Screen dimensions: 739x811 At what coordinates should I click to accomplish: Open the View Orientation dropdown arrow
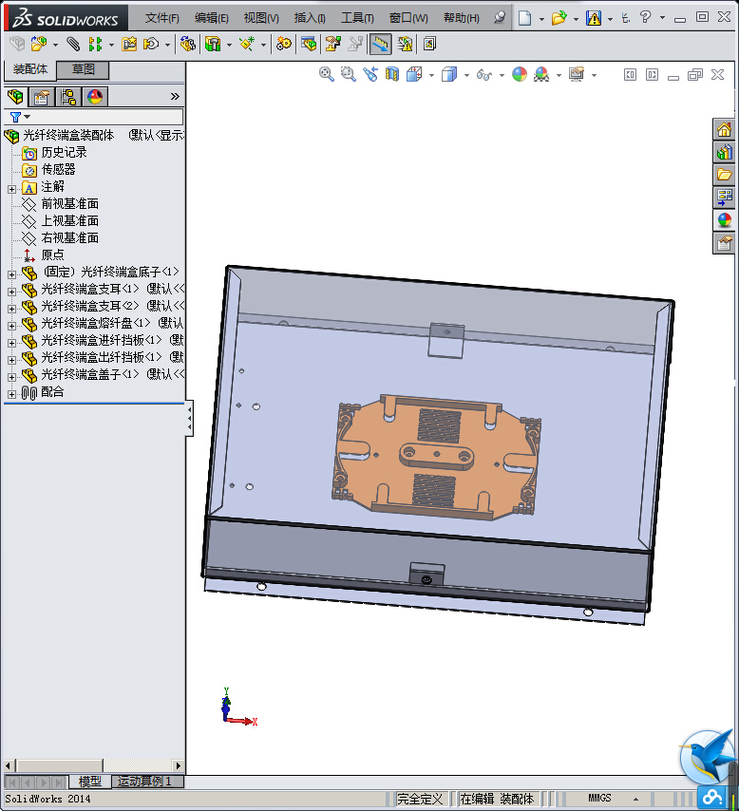pos(431,76)
